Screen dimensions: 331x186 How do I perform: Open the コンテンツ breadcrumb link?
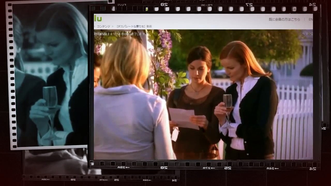click(103, 26)
